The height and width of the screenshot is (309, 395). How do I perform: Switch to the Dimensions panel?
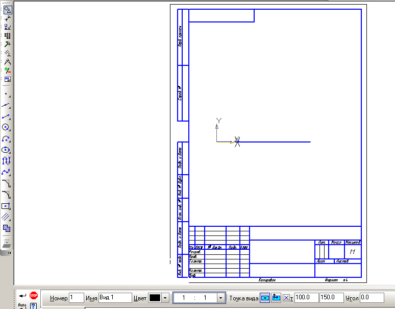tap(8, 19)
